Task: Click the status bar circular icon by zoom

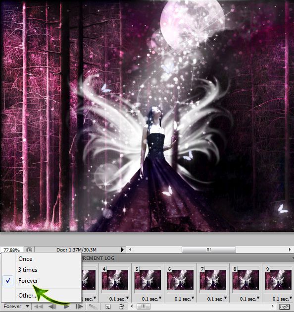Action: [x=29, y=250]
